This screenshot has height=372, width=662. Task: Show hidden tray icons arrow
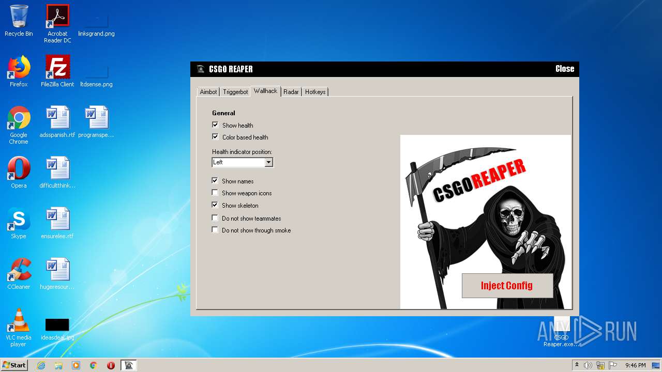pyautogui.click(x=577, y=365)
